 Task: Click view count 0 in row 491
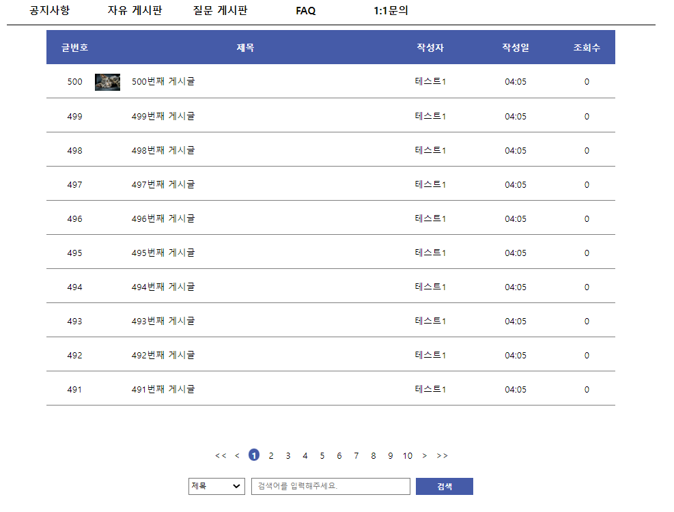(x=587, y=390)
